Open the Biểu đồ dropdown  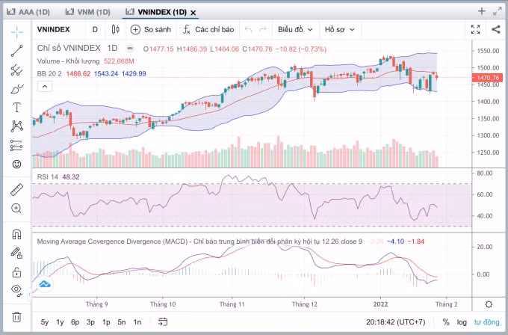pyautogui.click(x=295, y=29)
